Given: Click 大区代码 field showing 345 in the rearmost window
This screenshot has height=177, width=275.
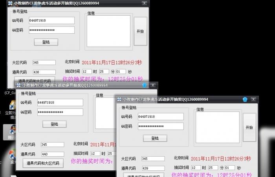Looking at the screenshot, I should click(x=44, y=62).
